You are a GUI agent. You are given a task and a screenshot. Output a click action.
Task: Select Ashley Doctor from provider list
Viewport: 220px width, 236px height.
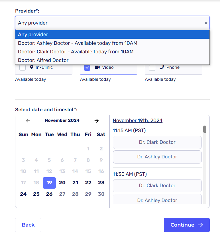(x=78, y=43)
